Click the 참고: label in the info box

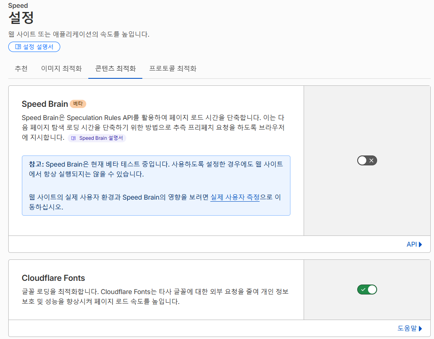click(36, 164)
